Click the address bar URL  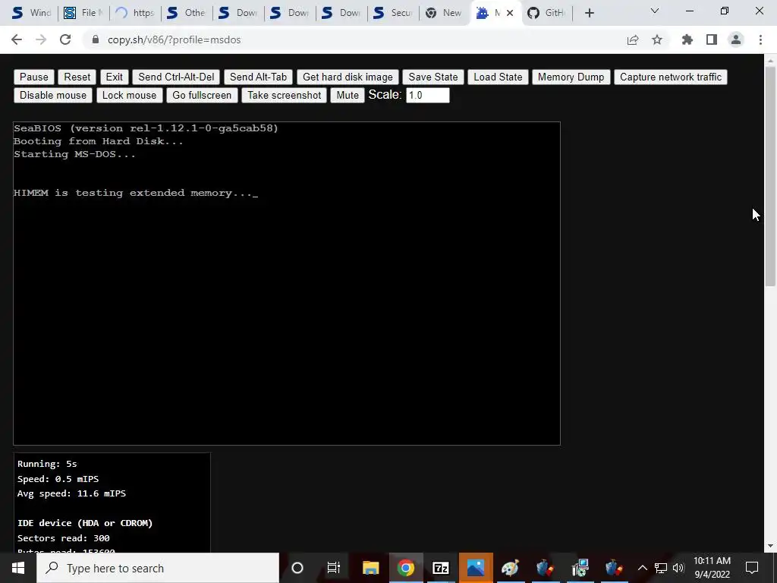click(174, 39)
